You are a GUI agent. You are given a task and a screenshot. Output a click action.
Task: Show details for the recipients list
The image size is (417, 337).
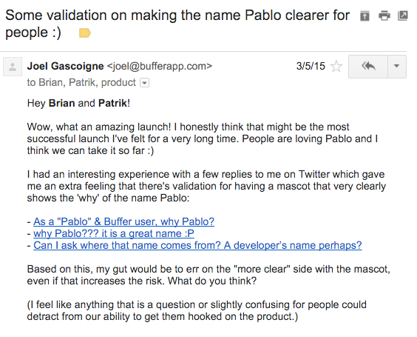[x=144, y=83]
